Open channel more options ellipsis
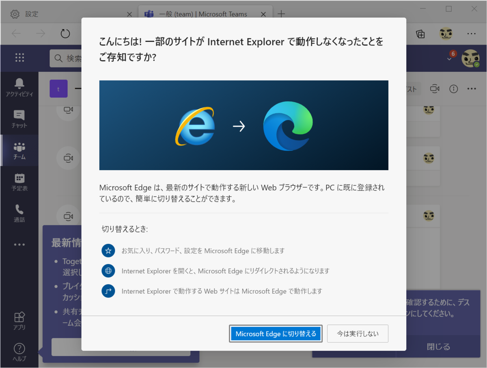The height and width of the screenshot is (368, 487). click(471, 89)
